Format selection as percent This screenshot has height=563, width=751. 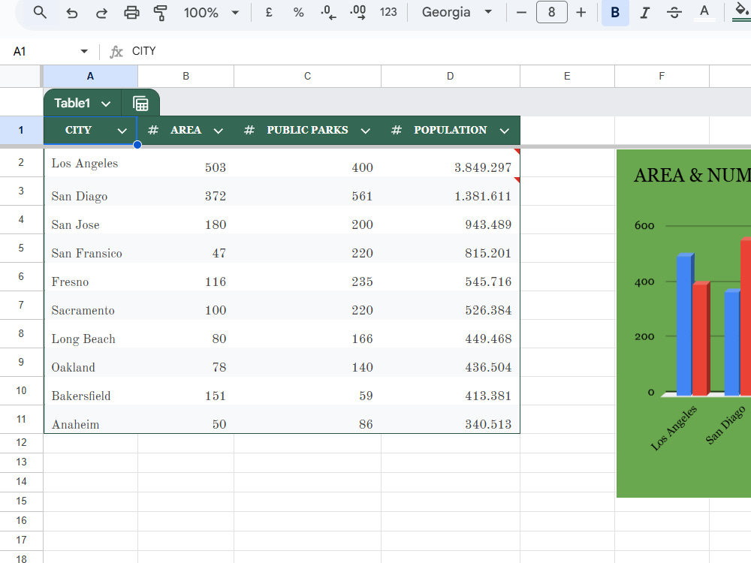(x=298, y=13)
